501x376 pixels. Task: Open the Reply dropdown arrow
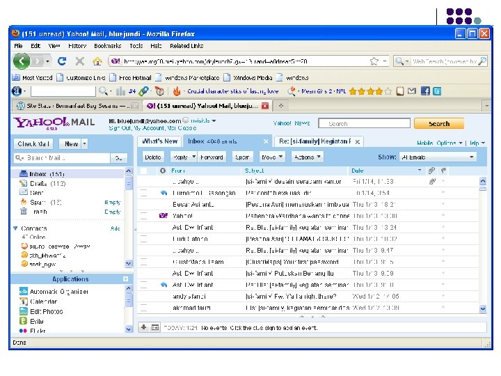click(x=193, y=157)
